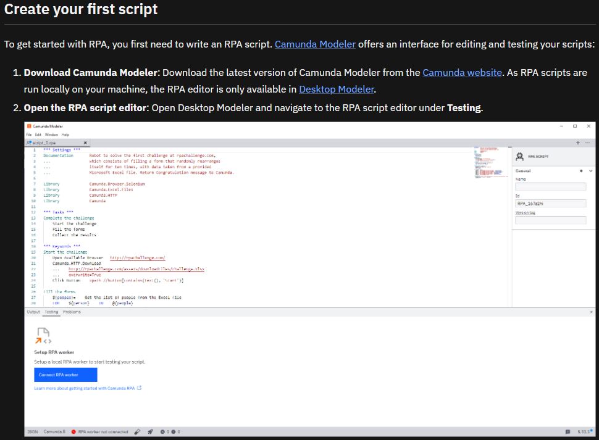Click the 'Setup RPA worker' heading
The height and width of the screenshot is (440, 599).
[54, 352]
